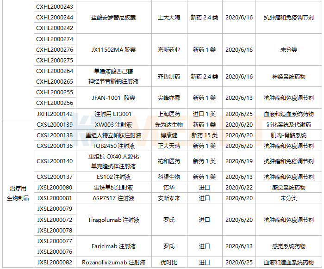
Task: Select the 安斯泰来 company cell
Action: pyautogui.click(x=169, y=198)
